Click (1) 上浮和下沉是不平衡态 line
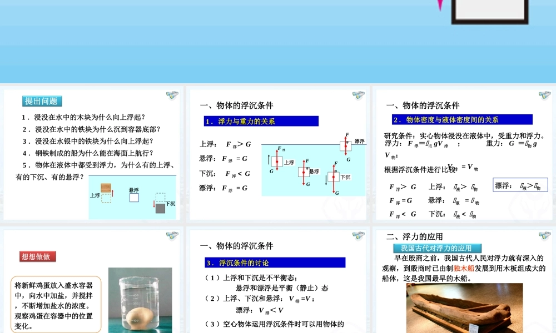The height and width of the screenshot is (333, 556). click(251, 278)
